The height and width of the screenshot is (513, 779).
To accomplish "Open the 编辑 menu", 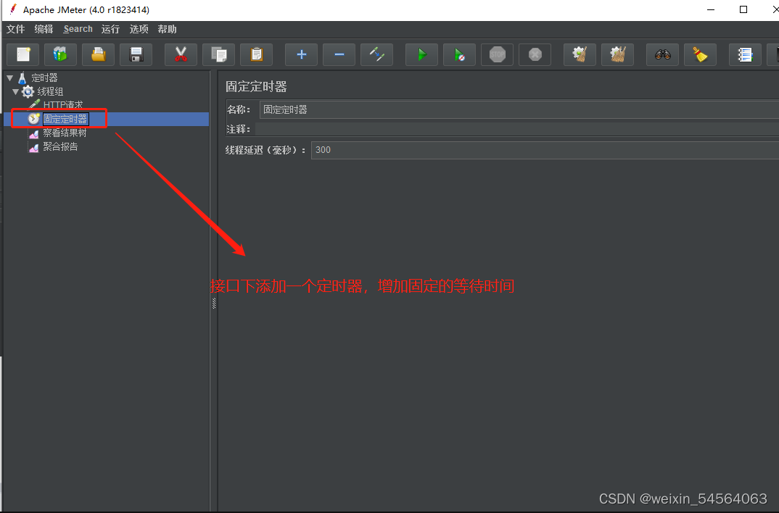I will [x=44, y=29].
